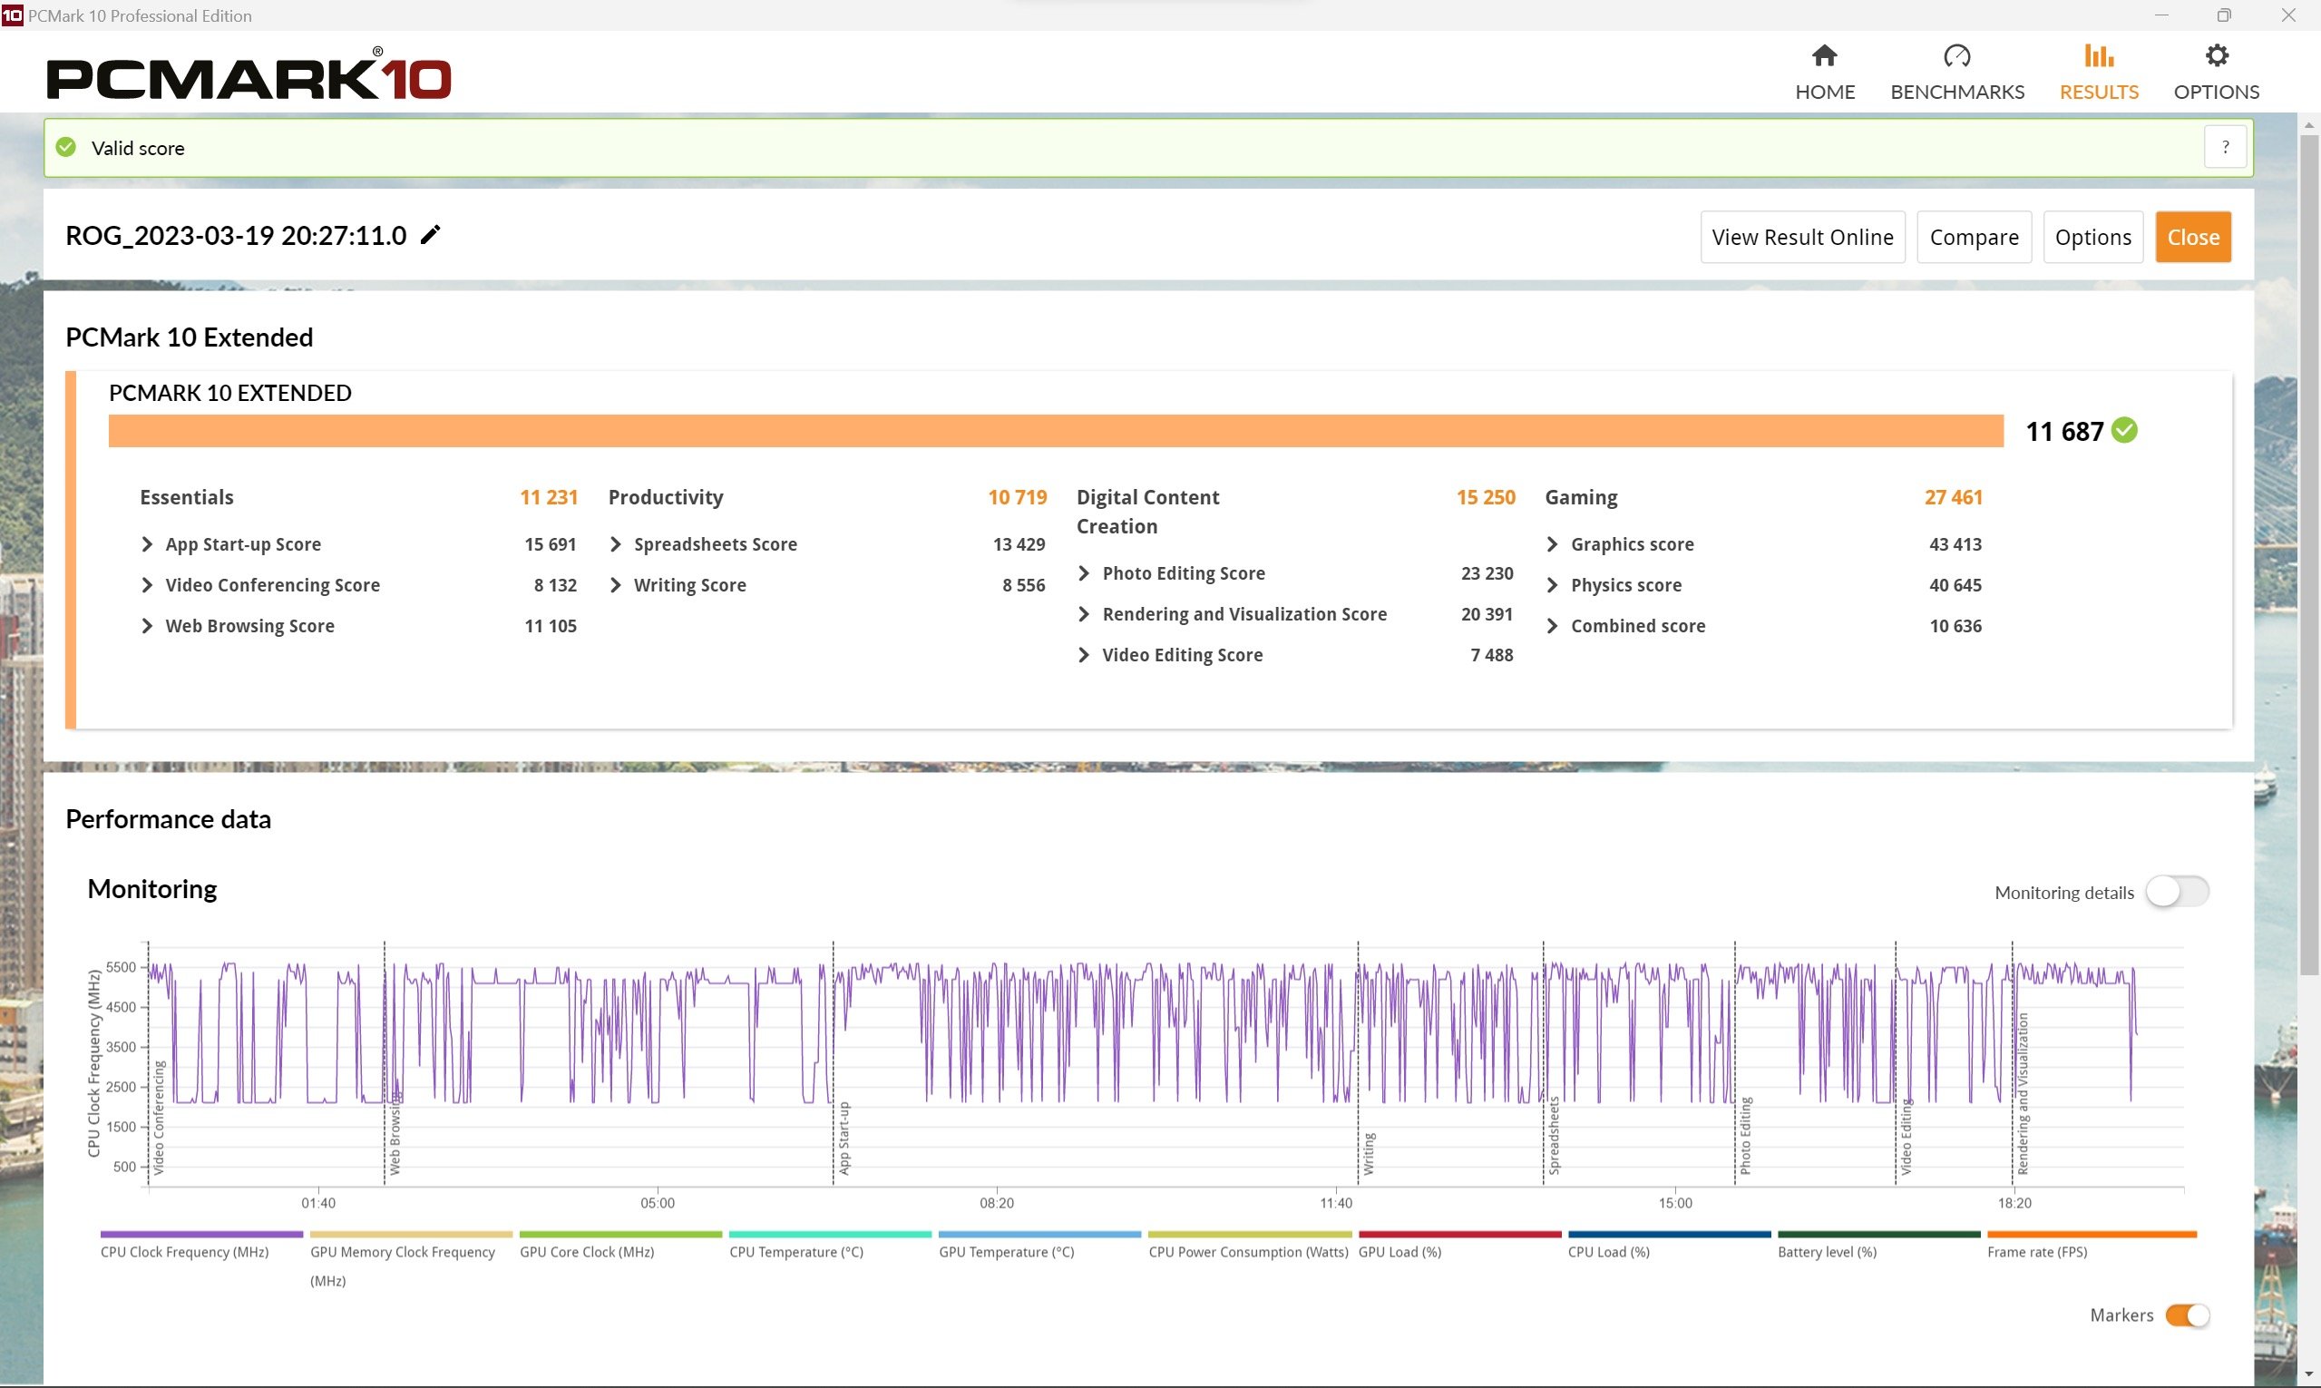Expand Web Browsing Score details
Screen dimensions: 2321x1388
pyautogui.click(x=147, y=626)
